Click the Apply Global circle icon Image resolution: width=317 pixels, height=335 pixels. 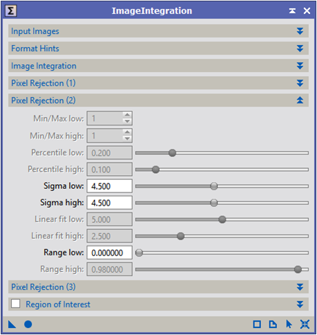(28, 324)
